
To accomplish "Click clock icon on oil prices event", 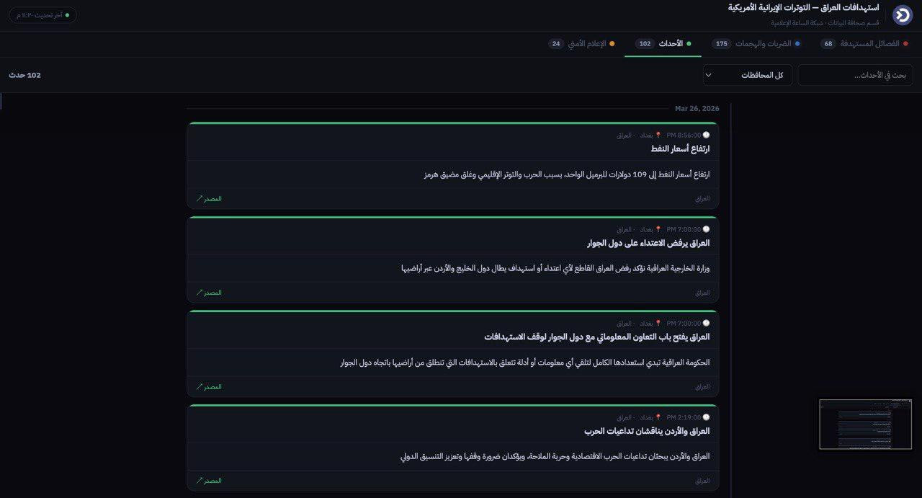I will pyautogui.click(x=706, y=135).
